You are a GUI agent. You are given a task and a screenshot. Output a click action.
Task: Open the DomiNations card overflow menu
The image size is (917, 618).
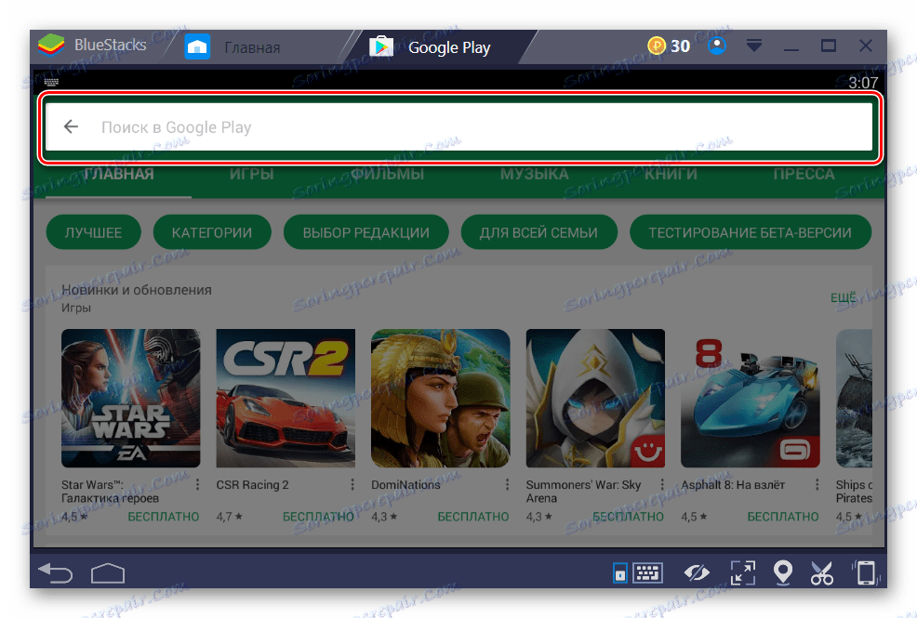coord(507,485)
